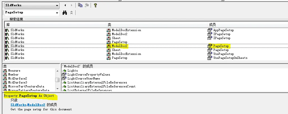Click property icon beside UsePageSetupOnSheets
Image resolution: width=288 pixels, height=114 pixels.
click(210, 58)
